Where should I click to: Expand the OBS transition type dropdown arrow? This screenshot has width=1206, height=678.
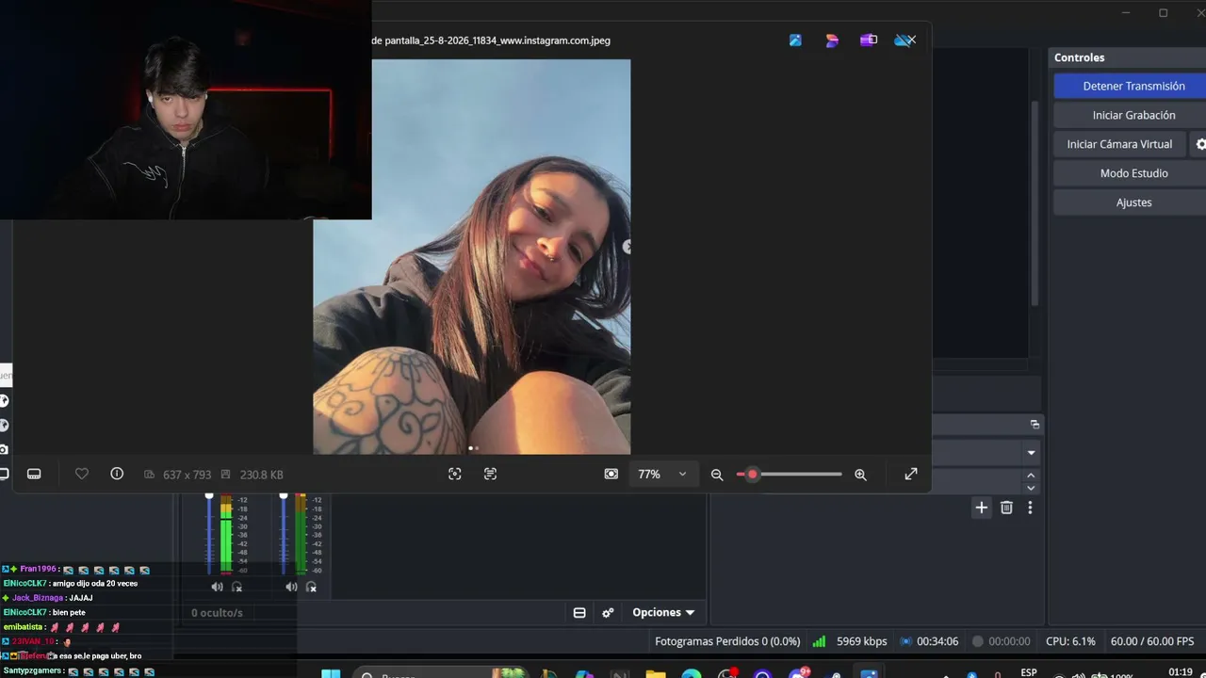1031,453
